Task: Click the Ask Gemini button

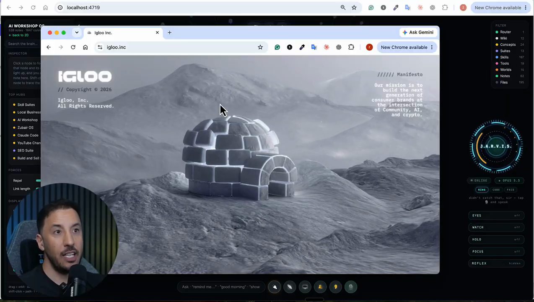Action: click(417, 32)
